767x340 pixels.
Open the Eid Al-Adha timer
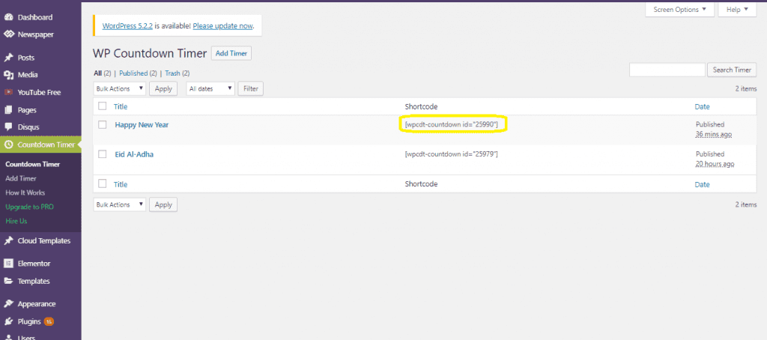135,154
